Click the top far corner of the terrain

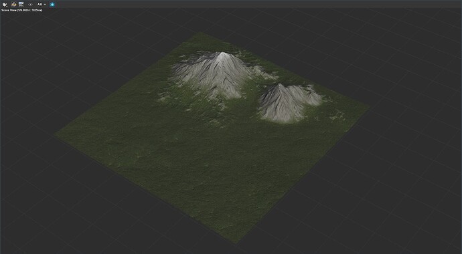coord(200,33)
